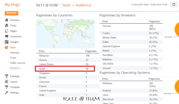Select Audience sub-item in sidebar

pyautogui.click(x=15, y=68)
